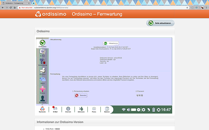Click the VNC-Port : 13632 line
Image resolution: width=209 pixels, height=130 pixels.
pyautogui.click(x=52, y=129)
